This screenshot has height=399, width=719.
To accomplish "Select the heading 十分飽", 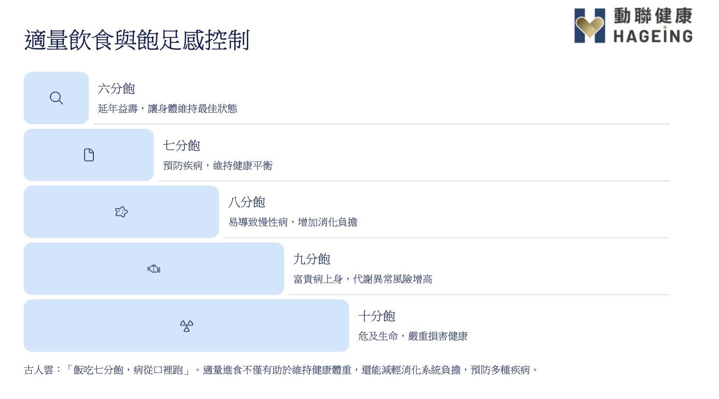I will pos(377,316).
